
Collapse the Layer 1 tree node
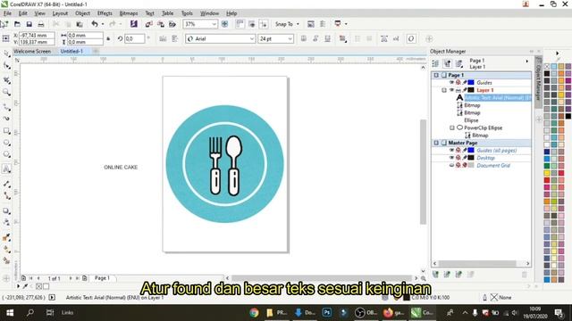click(444, 90)
